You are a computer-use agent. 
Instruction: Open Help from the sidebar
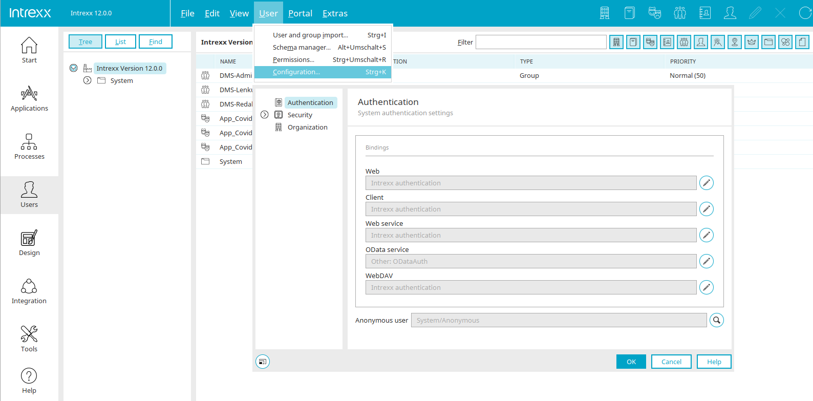point(29,381)
